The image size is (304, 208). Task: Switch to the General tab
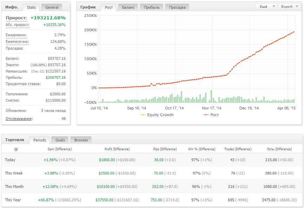pos(52,7)
